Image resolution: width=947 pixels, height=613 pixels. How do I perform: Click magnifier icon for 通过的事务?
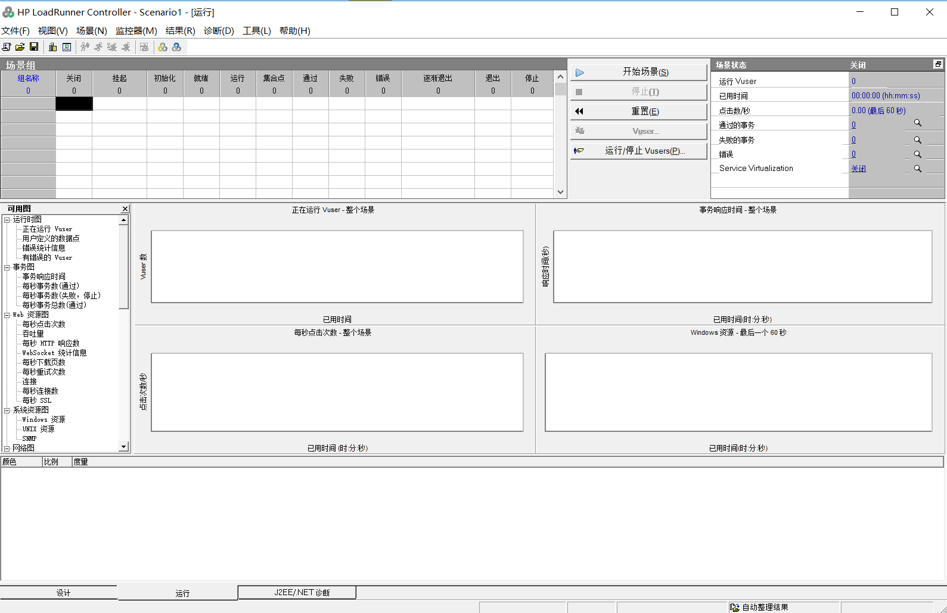coord(918,123)
